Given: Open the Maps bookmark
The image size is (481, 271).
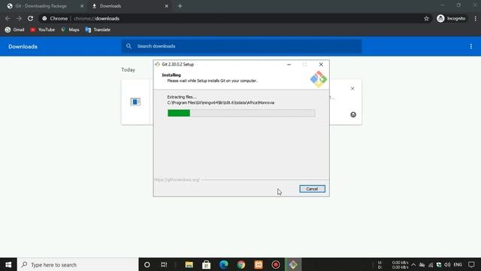Looking at the screenshot, I should tap(70, 30).
